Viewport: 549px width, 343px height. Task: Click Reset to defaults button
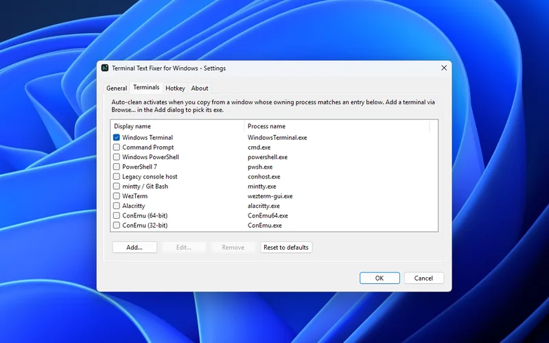286,248
